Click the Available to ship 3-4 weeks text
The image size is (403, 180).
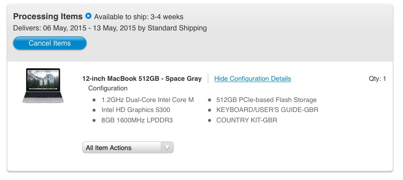(x=139, y=17)
